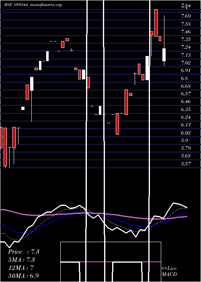Click the 6.57 price axis label

(x=186, y=94)
